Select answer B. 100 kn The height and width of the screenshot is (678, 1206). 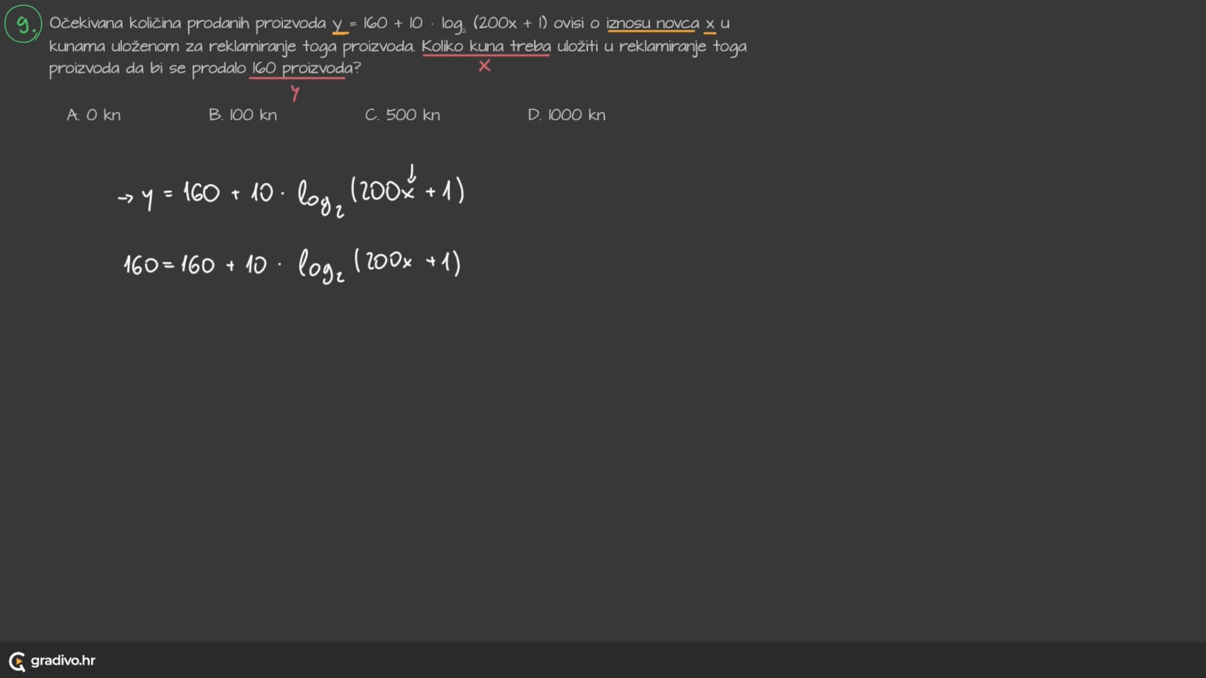click(x=242, y=115)
